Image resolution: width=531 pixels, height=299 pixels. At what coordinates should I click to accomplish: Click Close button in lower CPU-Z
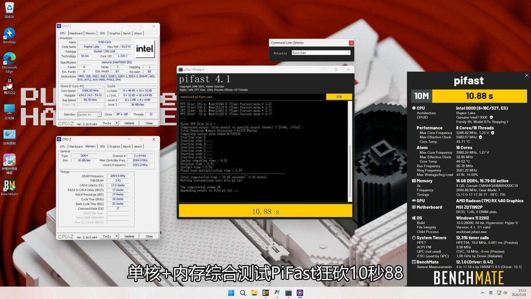(149, 236)
